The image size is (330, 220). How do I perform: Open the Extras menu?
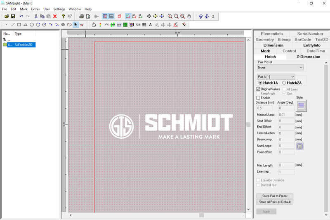click(35, 9)
